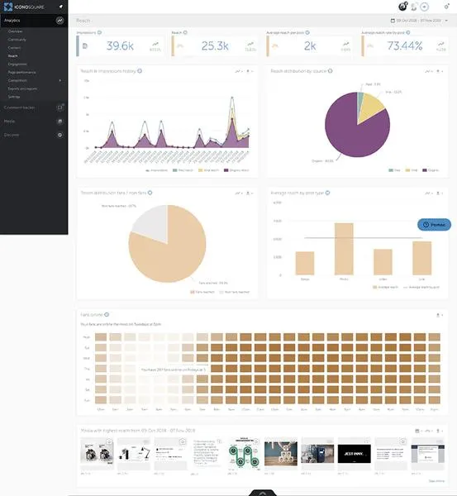Add a new account with plus icon
This screenshot has height=496, width=457.
[x=424, y=7]
